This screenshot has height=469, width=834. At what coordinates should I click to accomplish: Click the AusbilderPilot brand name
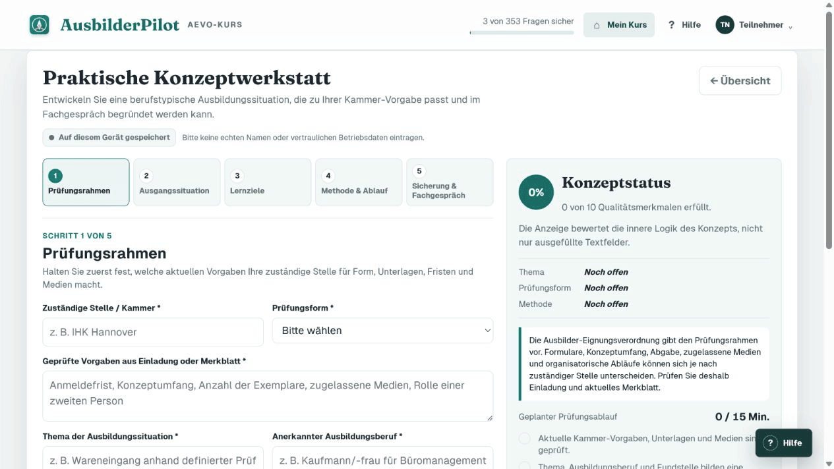tap(120, 25)
